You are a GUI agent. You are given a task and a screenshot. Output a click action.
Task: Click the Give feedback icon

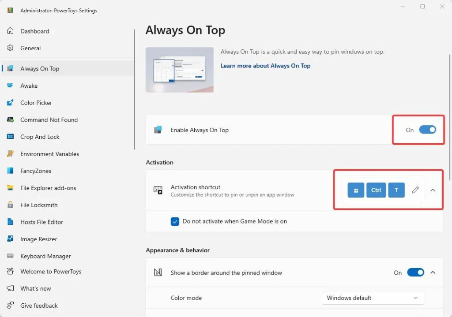point(10,305)
